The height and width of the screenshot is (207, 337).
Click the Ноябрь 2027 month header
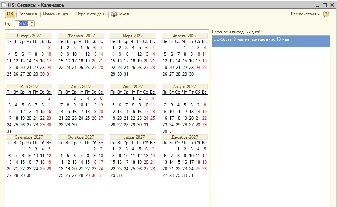coord(132,137)
